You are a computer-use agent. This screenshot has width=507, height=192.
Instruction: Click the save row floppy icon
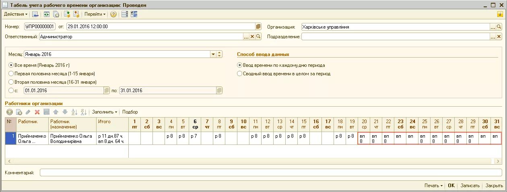[46, 112]
